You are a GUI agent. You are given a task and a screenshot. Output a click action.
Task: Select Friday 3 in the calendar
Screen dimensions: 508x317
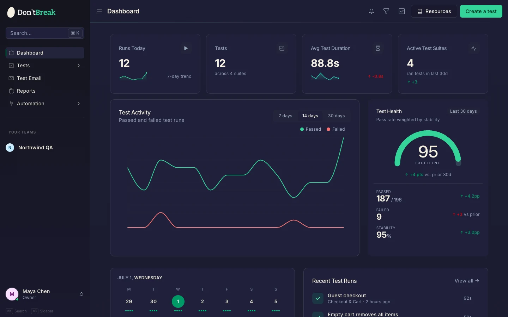227,302
